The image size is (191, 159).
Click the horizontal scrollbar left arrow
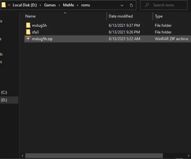(22, 155)
